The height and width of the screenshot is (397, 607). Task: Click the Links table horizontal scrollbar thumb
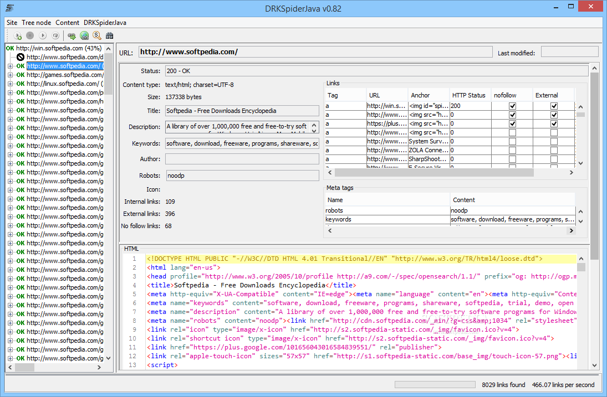[x=434, y=172]
